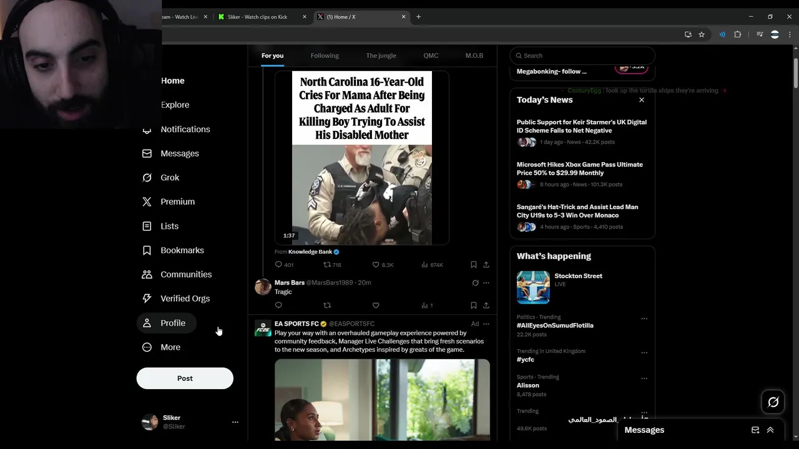The height and width of the screenshot is (449, 799).
Task: Open options for #ycfc trend
Action: [x=644, y=352]
